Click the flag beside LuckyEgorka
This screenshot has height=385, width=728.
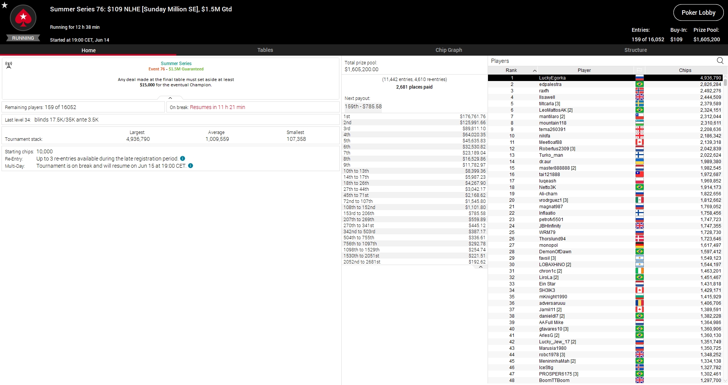point(639,78)
